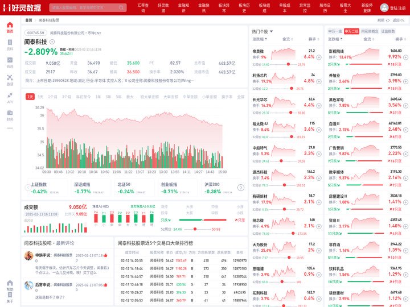Screen dimensions: 410x307
Task: Add 养殖业 sector with its plus icon
Action: coord(405,81)
